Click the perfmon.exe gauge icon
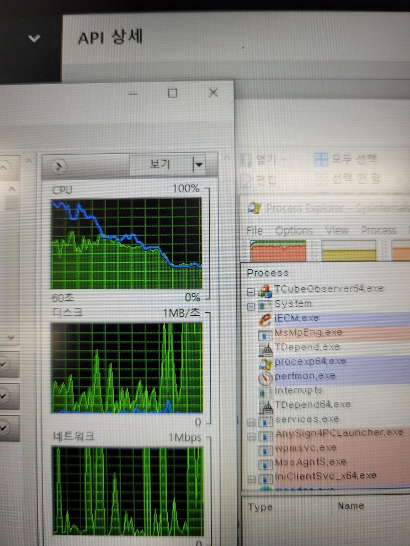 click(265, 378)
